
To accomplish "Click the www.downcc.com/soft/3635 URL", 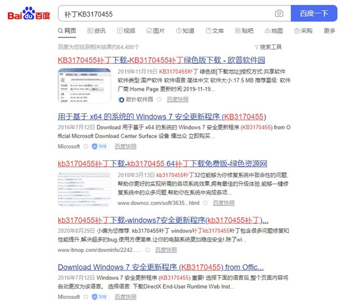I will pos(158,203).
